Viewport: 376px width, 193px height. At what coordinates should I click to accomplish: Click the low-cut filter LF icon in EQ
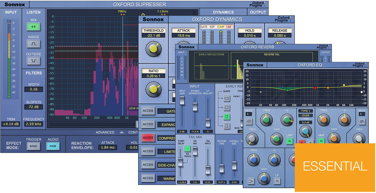coord(249,121)
